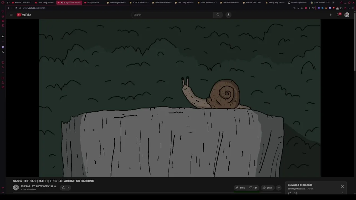Click the snail video player to pause
The width and height of the screenshot is (356, 200).
pos(180,98)
